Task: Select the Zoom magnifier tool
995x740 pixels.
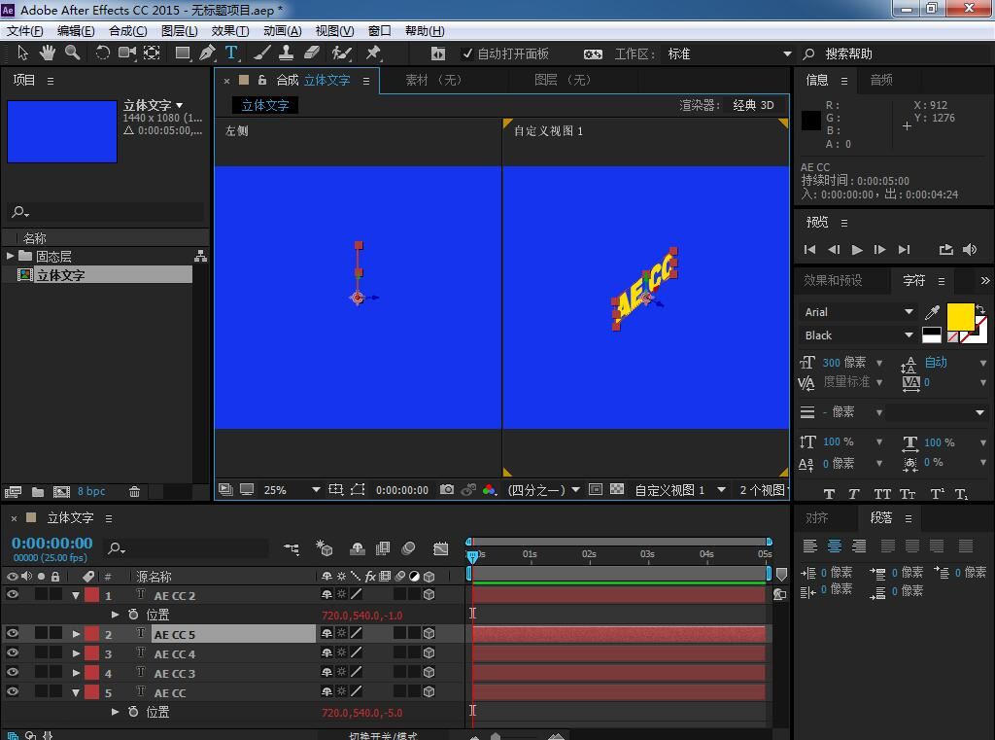Action: 72,53
